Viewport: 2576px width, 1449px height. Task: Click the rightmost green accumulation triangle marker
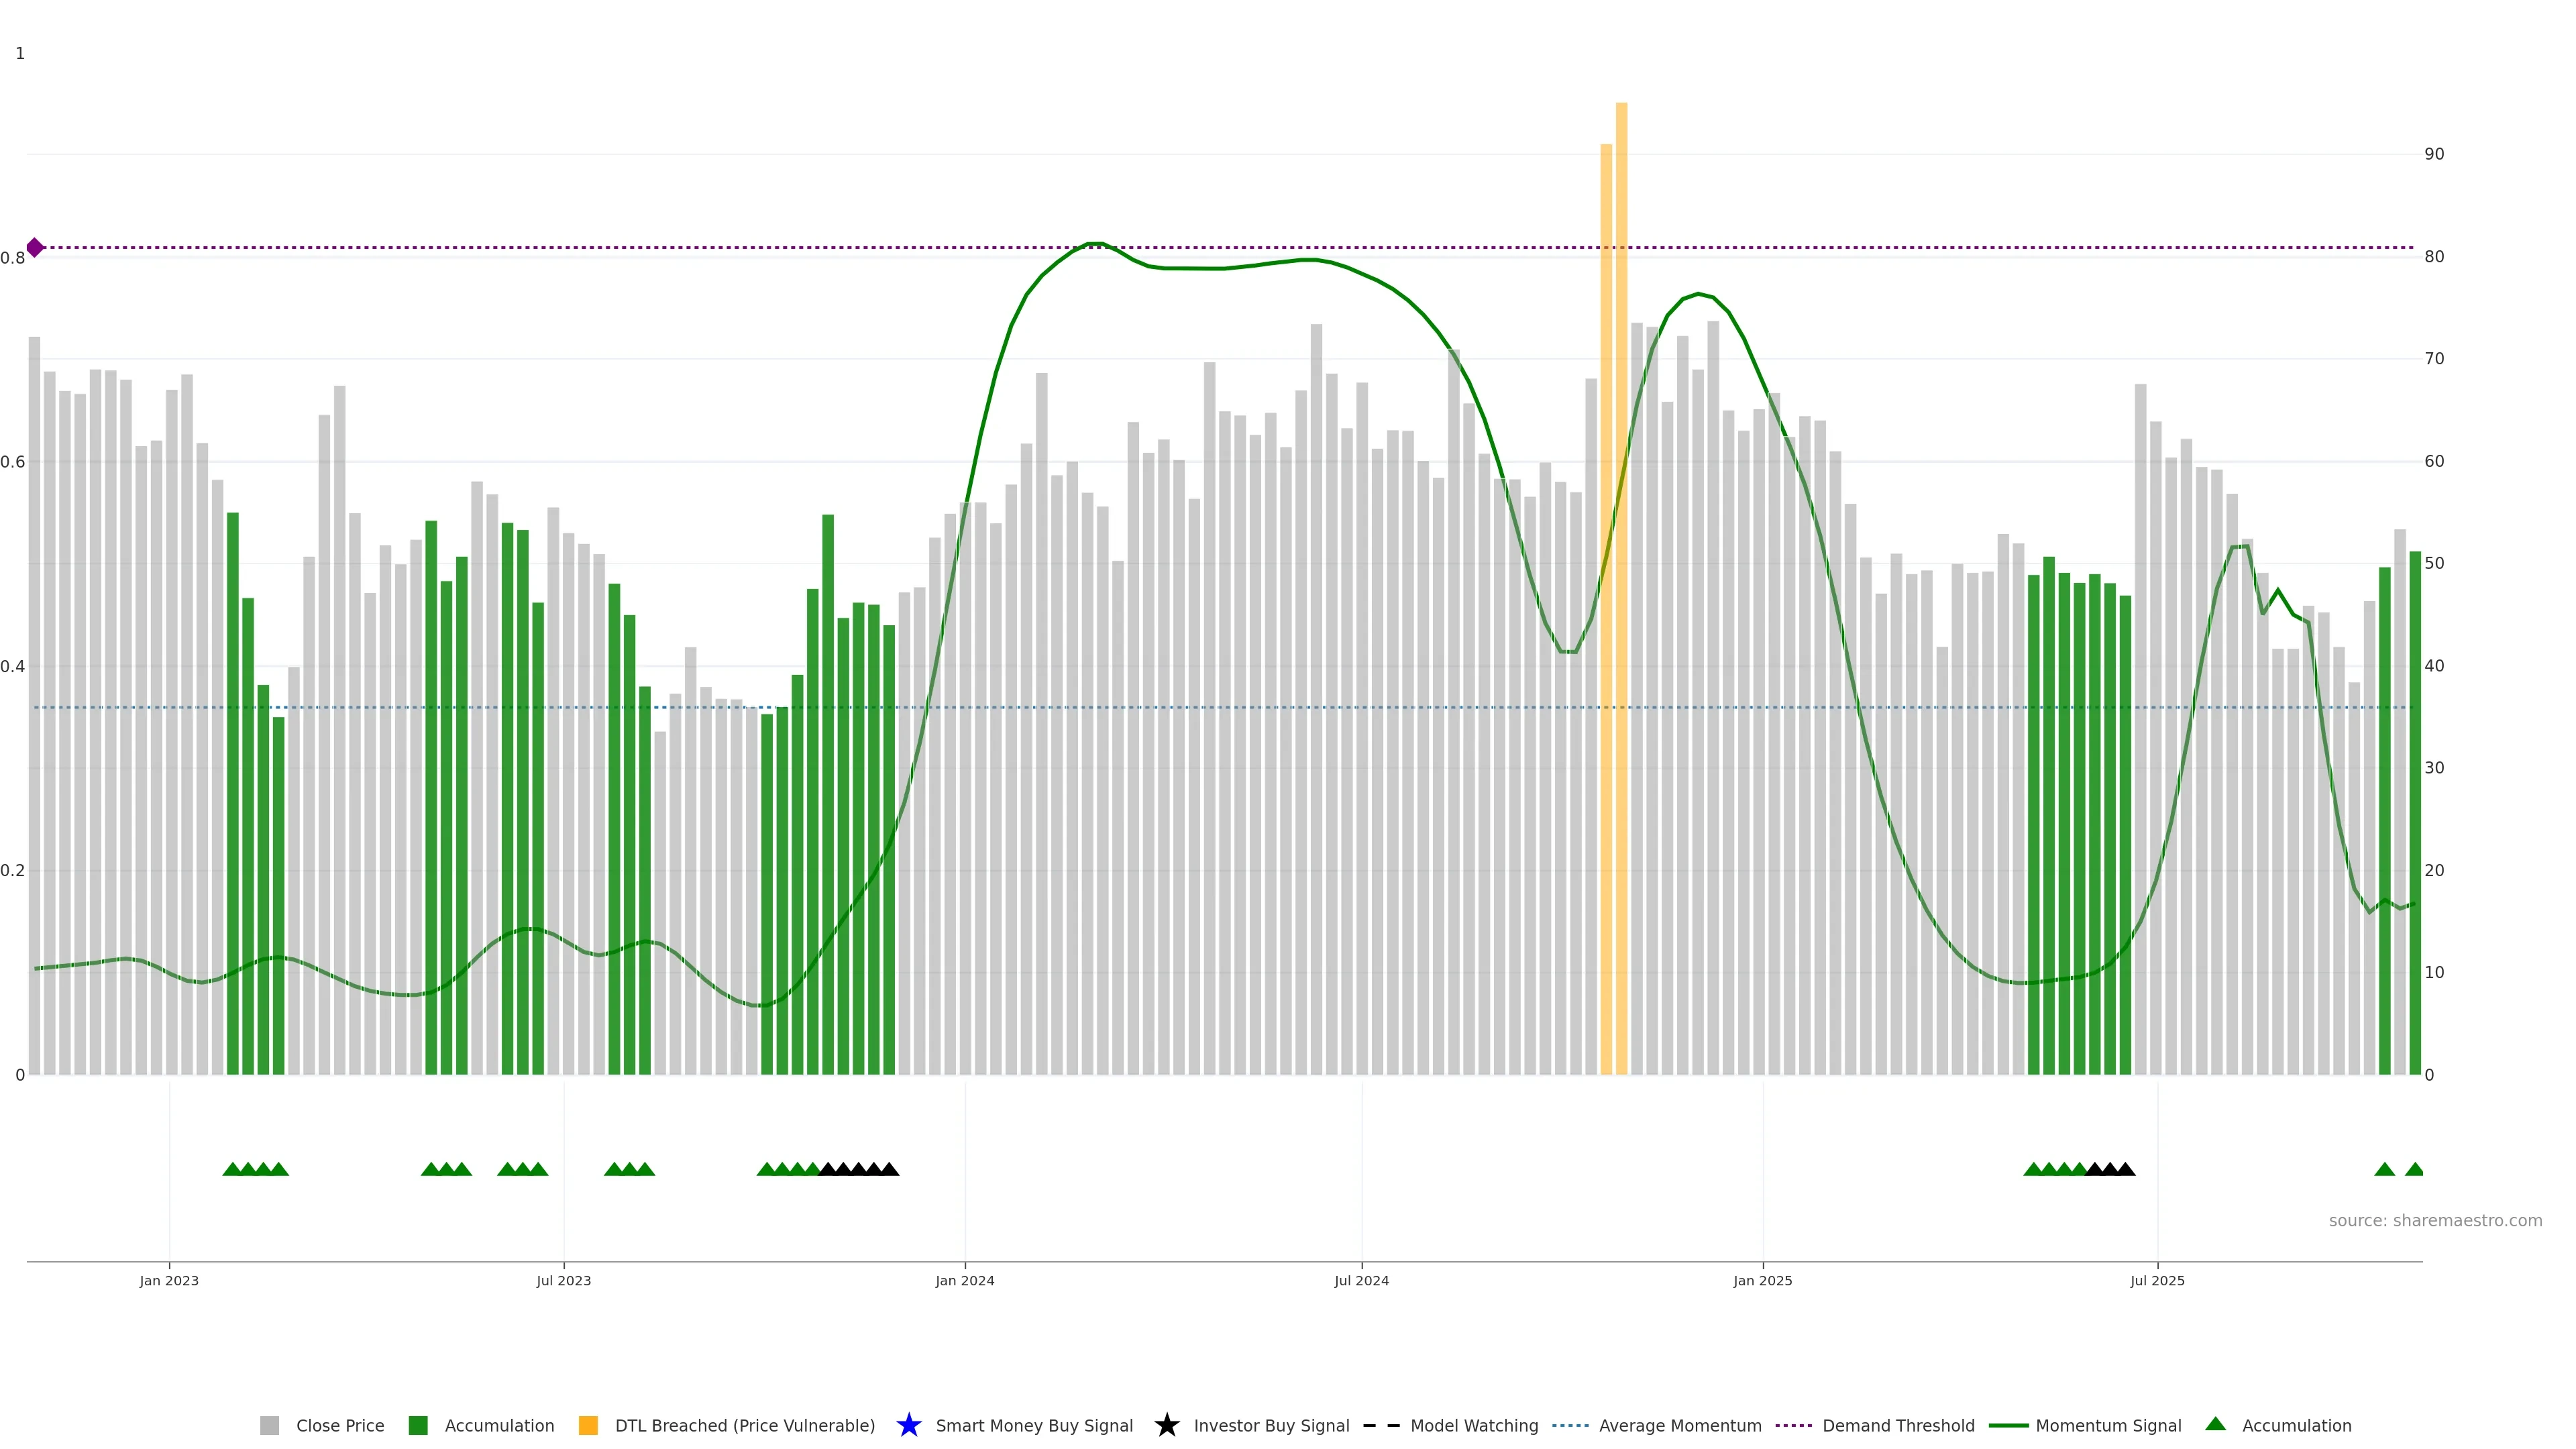tap(2414, 1169)
